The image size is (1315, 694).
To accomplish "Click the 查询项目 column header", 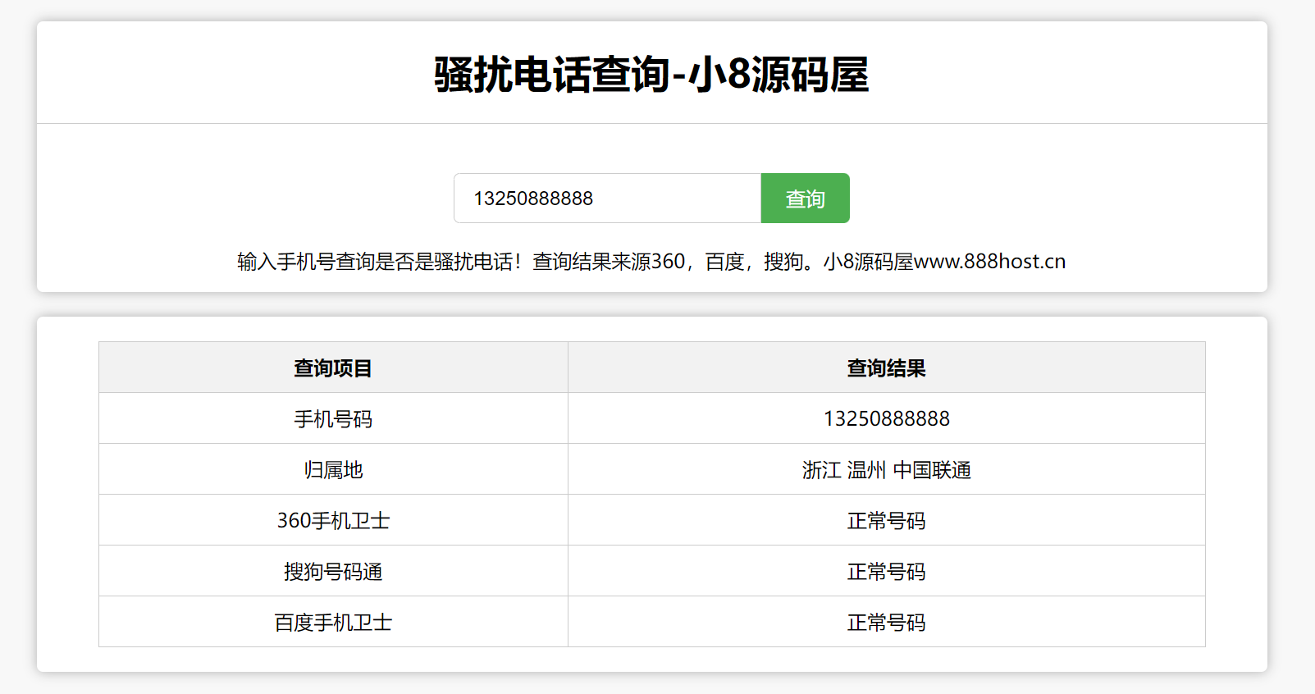I will point(333,368).
